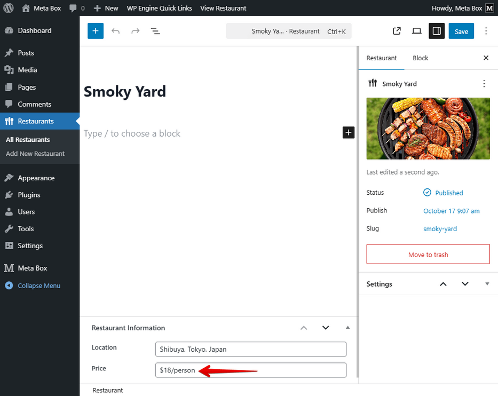Viewport: 498px width, 396px height.
Task: Open Plugins in the admin sidebar
Action: [29, 195]
